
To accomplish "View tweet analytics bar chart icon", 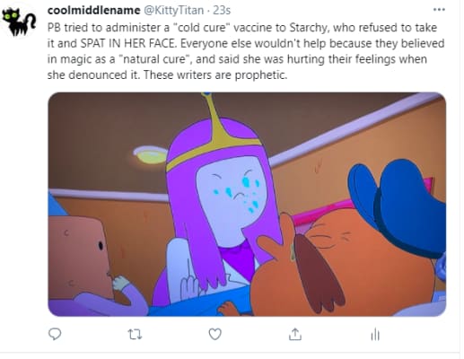I will point(375,335).
